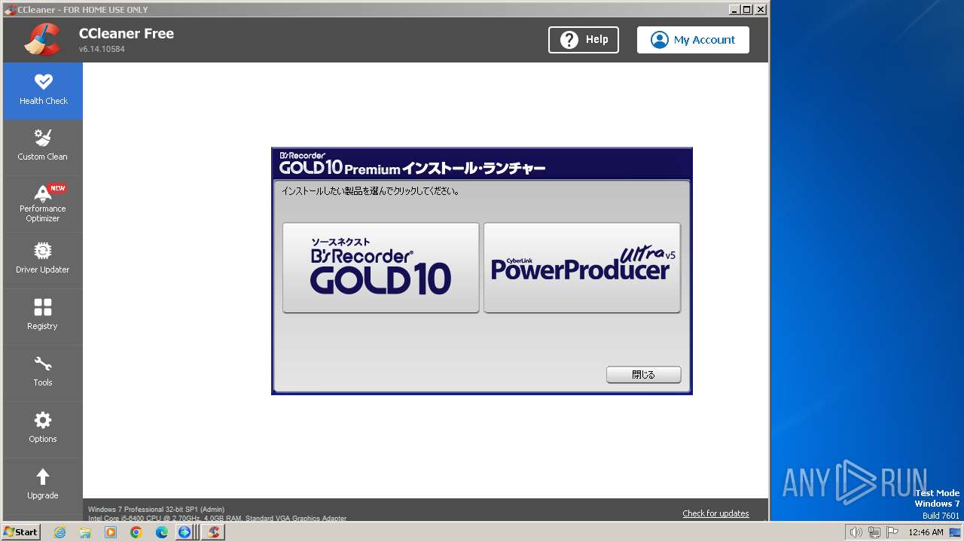
Task: Maximize the CCleaner window
Action: click(747, 9)
